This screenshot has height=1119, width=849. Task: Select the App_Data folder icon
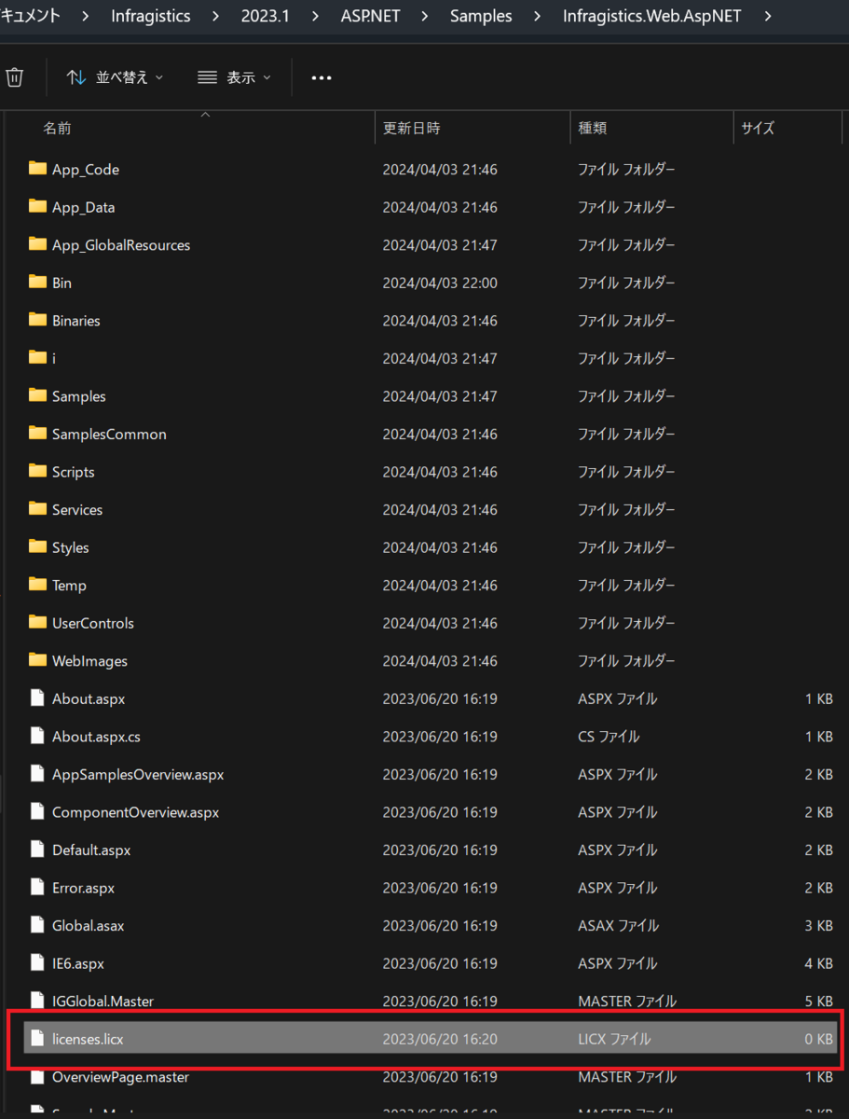[37, 206]
